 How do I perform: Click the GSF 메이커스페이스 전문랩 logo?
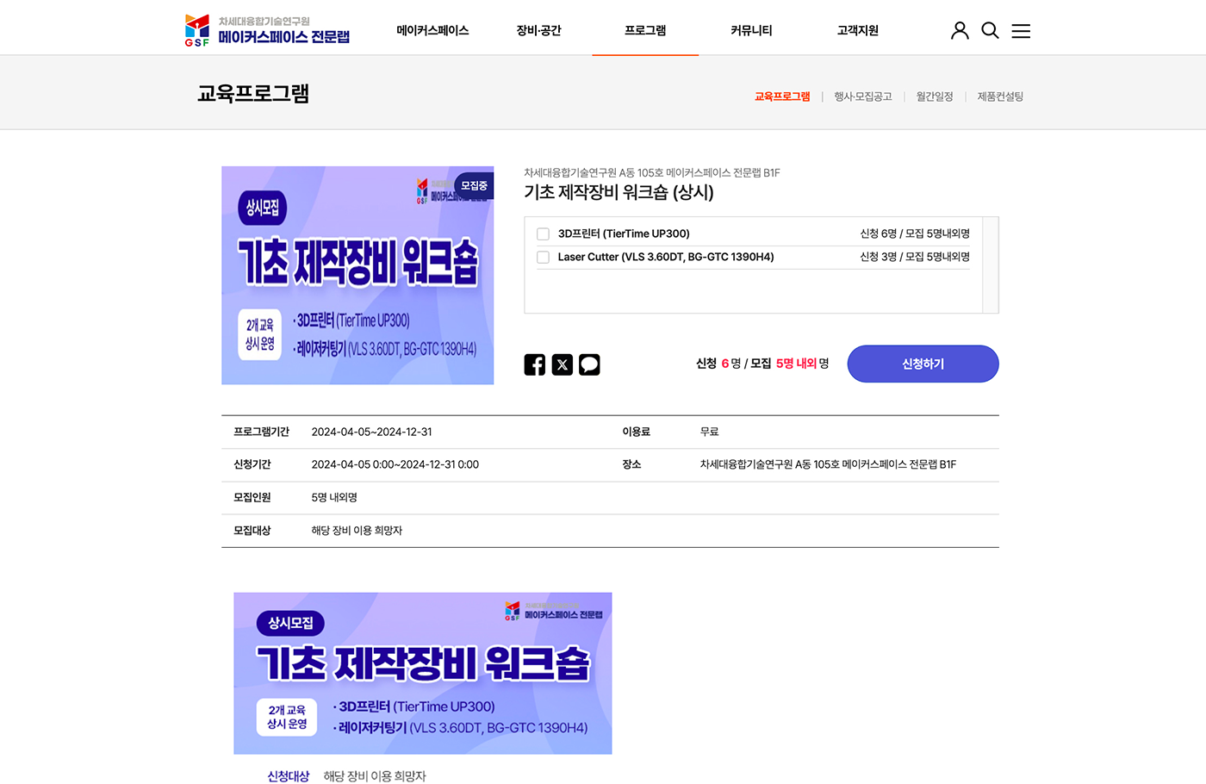click(x=267, y=30)
